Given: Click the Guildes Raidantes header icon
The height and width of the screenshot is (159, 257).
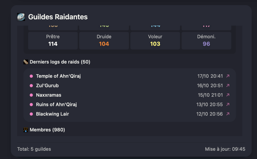Looking at the screenshot, I should coord(21,17).
